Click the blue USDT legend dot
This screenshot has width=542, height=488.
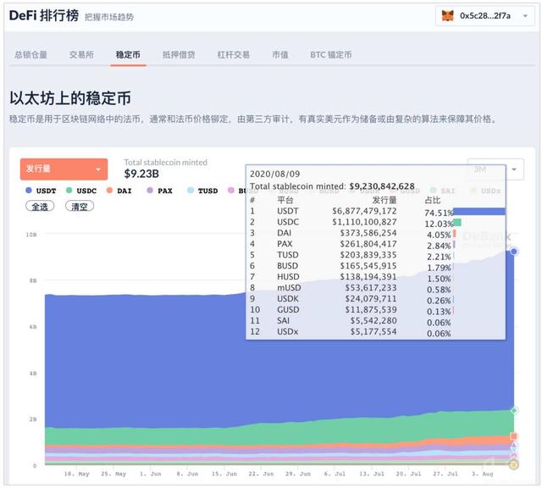click(x=29, y=191)
